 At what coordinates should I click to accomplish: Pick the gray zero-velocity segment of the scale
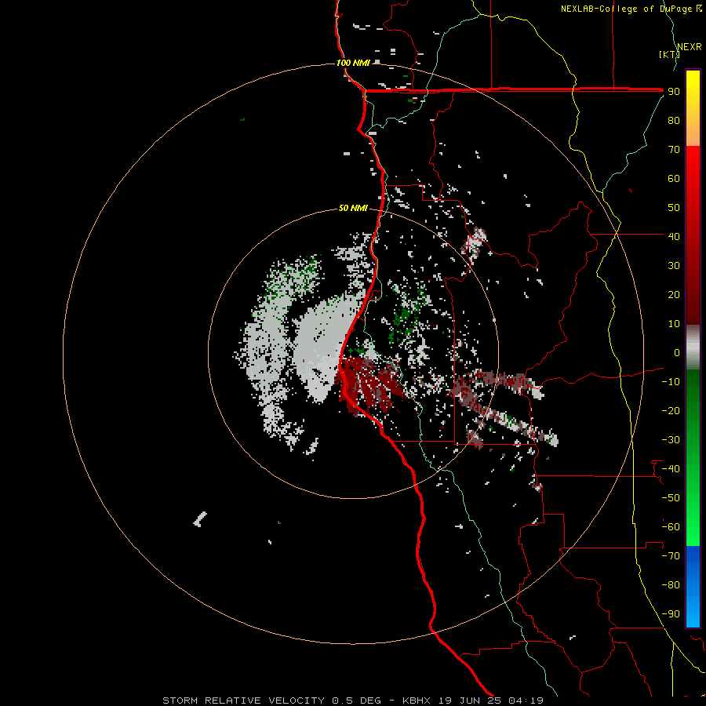point(693,348)
